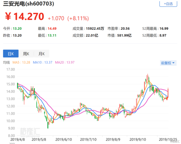Click the MA5 : 13.28 indicator label
This screenshot has width=181, height=144.
coord(21,62)
